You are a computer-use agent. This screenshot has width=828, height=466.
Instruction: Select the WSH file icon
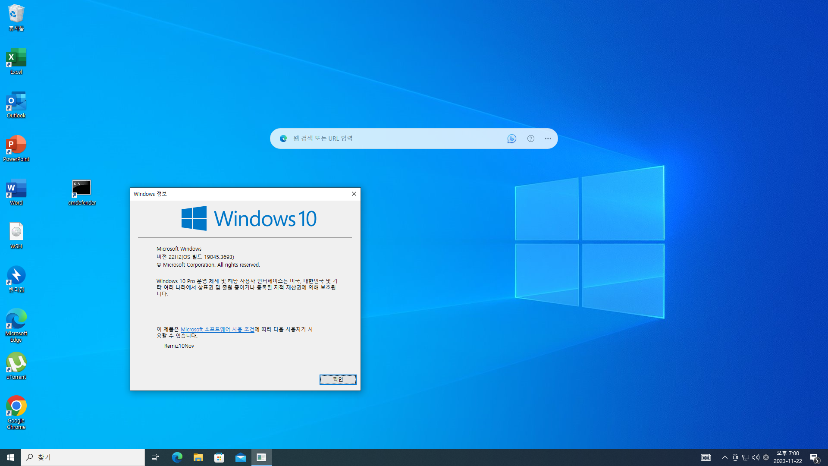point(16,236)
